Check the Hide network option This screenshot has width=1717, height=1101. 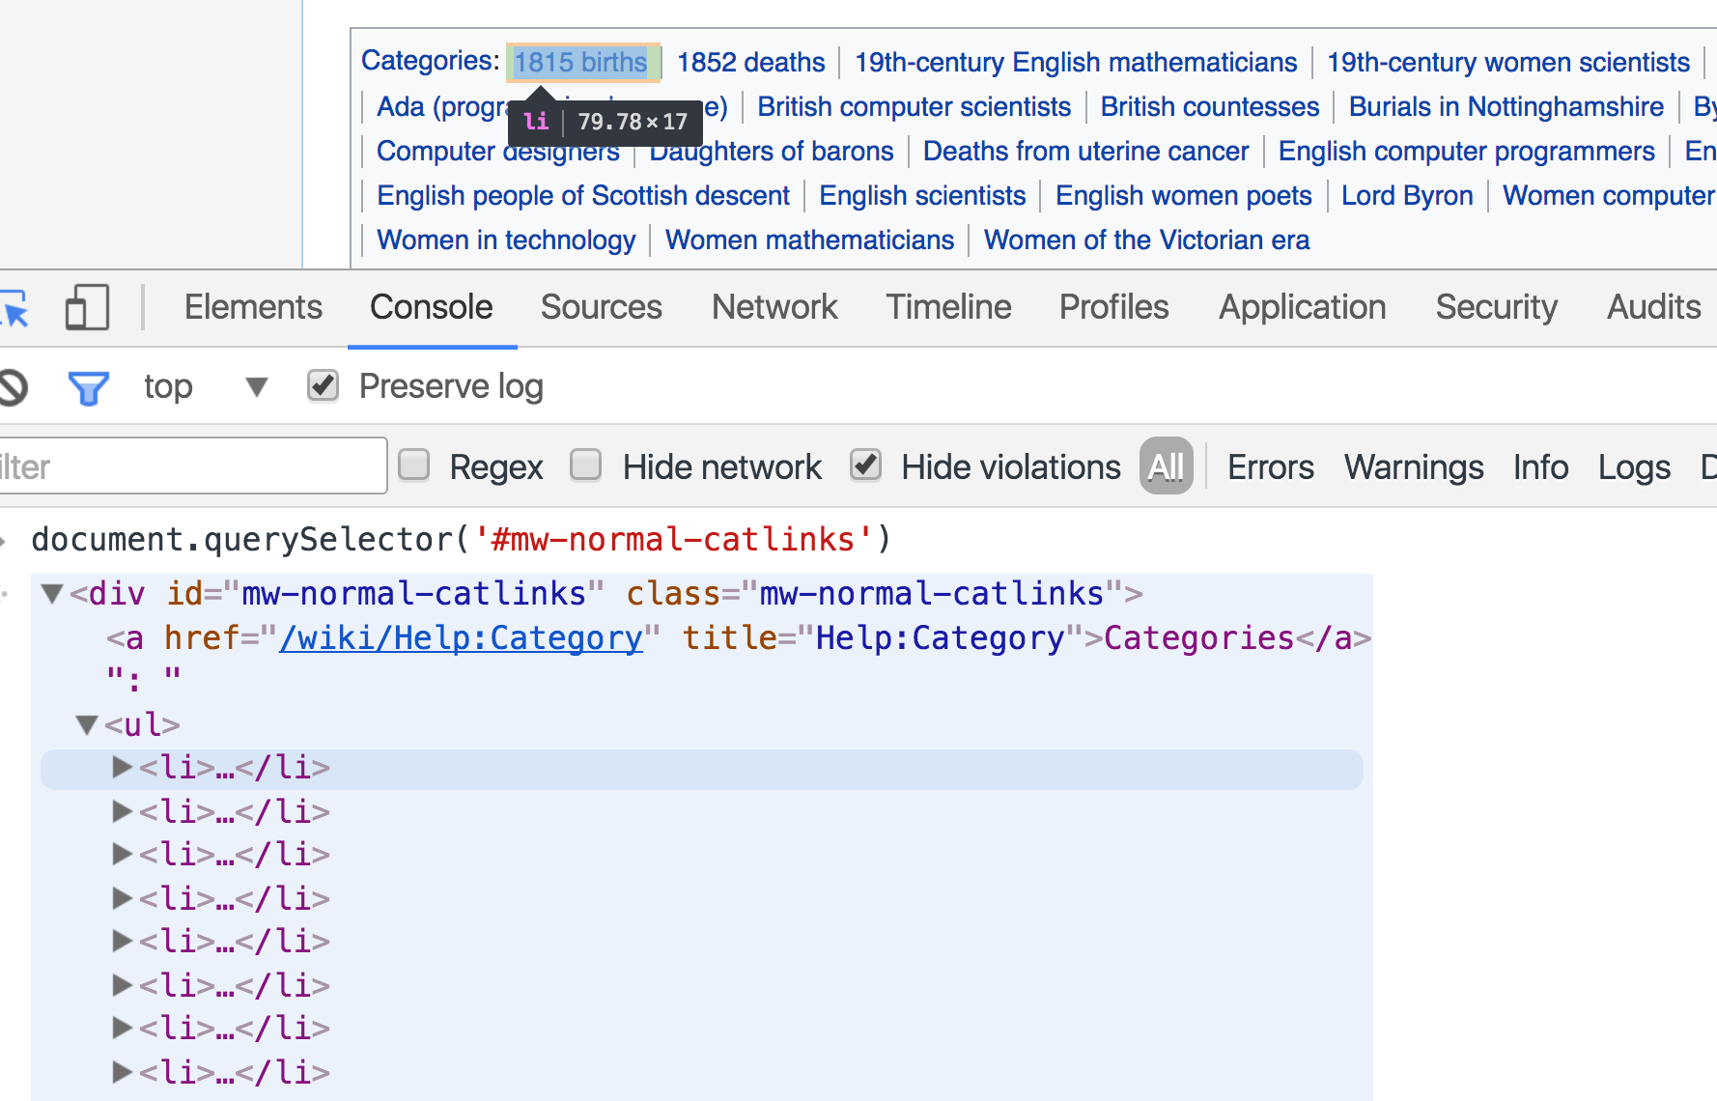(x=585, y=466)
